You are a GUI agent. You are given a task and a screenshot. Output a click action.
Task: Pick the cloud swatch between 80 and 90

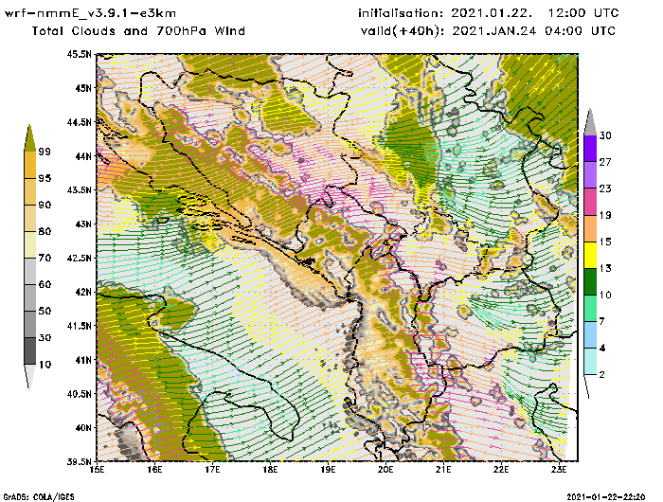[x=30, y=218]
